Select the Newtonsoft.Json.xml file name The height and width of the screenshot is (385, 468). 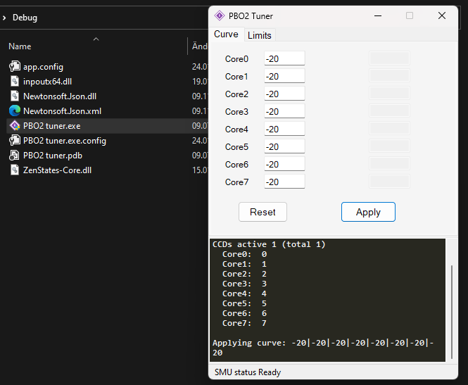[x=62, y=111]
